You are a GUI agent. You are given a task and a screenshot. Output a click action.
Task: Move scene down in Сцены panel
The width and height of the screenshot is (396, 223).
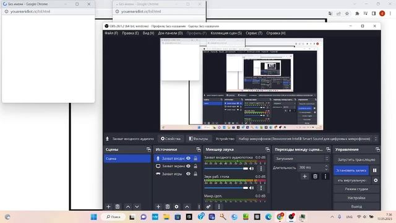137,206
